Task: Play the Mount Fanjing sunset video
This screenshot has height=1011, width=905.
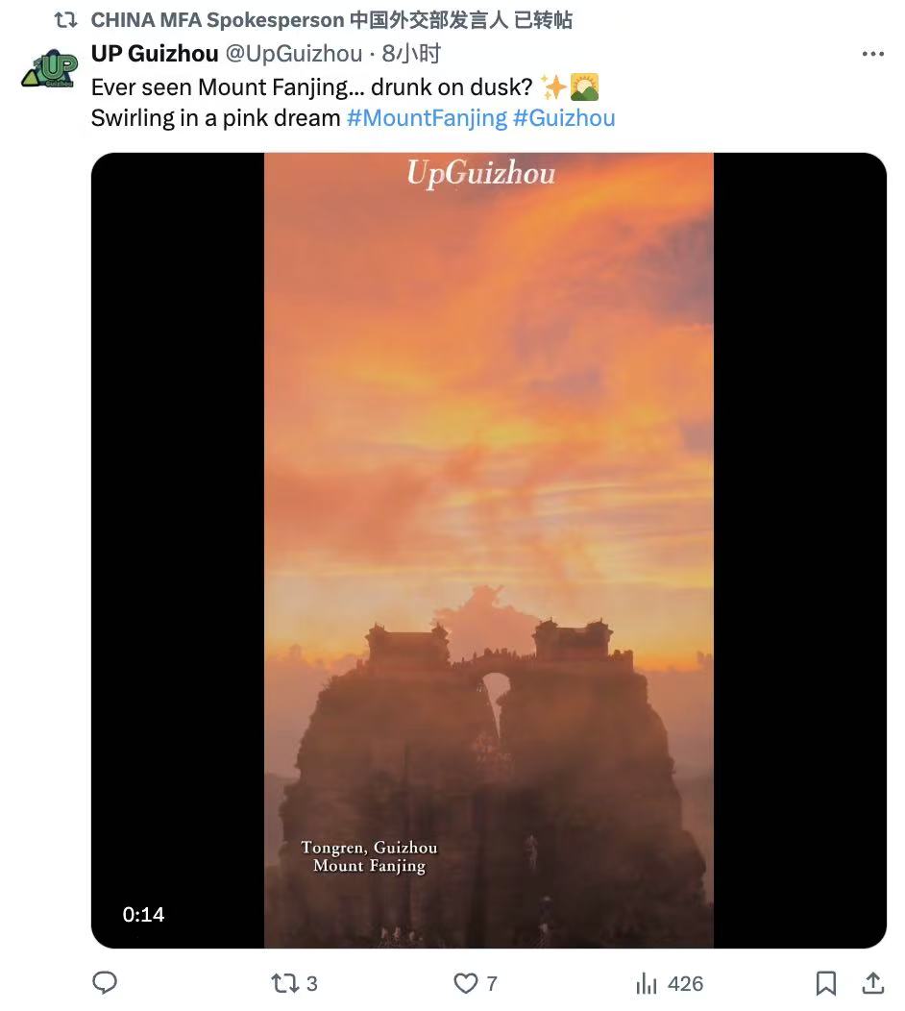Action: click(488, 550)
